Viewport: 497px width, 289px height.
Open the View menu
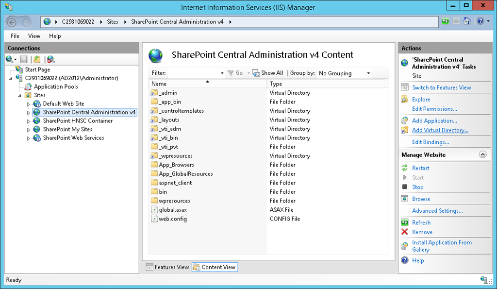pyautogui.click(x=34, y=36)
